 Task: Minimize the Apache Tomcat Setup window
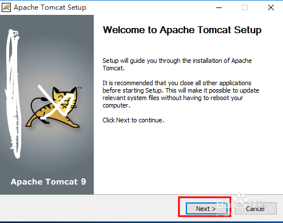219,7
